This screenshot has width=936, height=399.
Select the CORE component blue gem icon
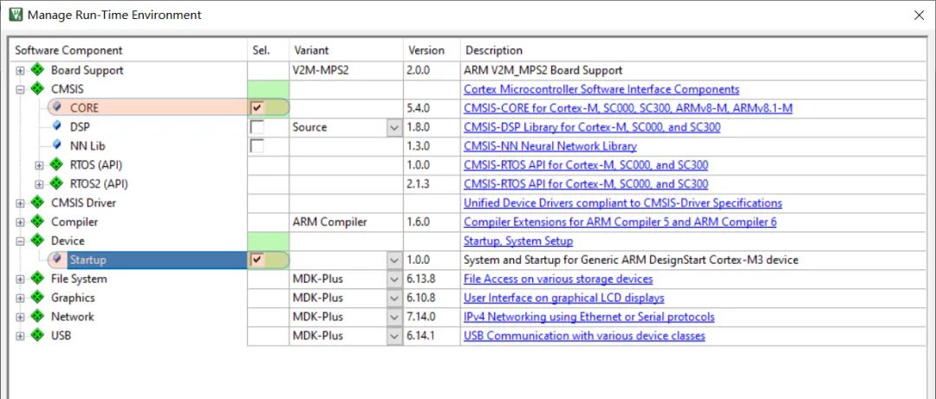coord(57,108)
